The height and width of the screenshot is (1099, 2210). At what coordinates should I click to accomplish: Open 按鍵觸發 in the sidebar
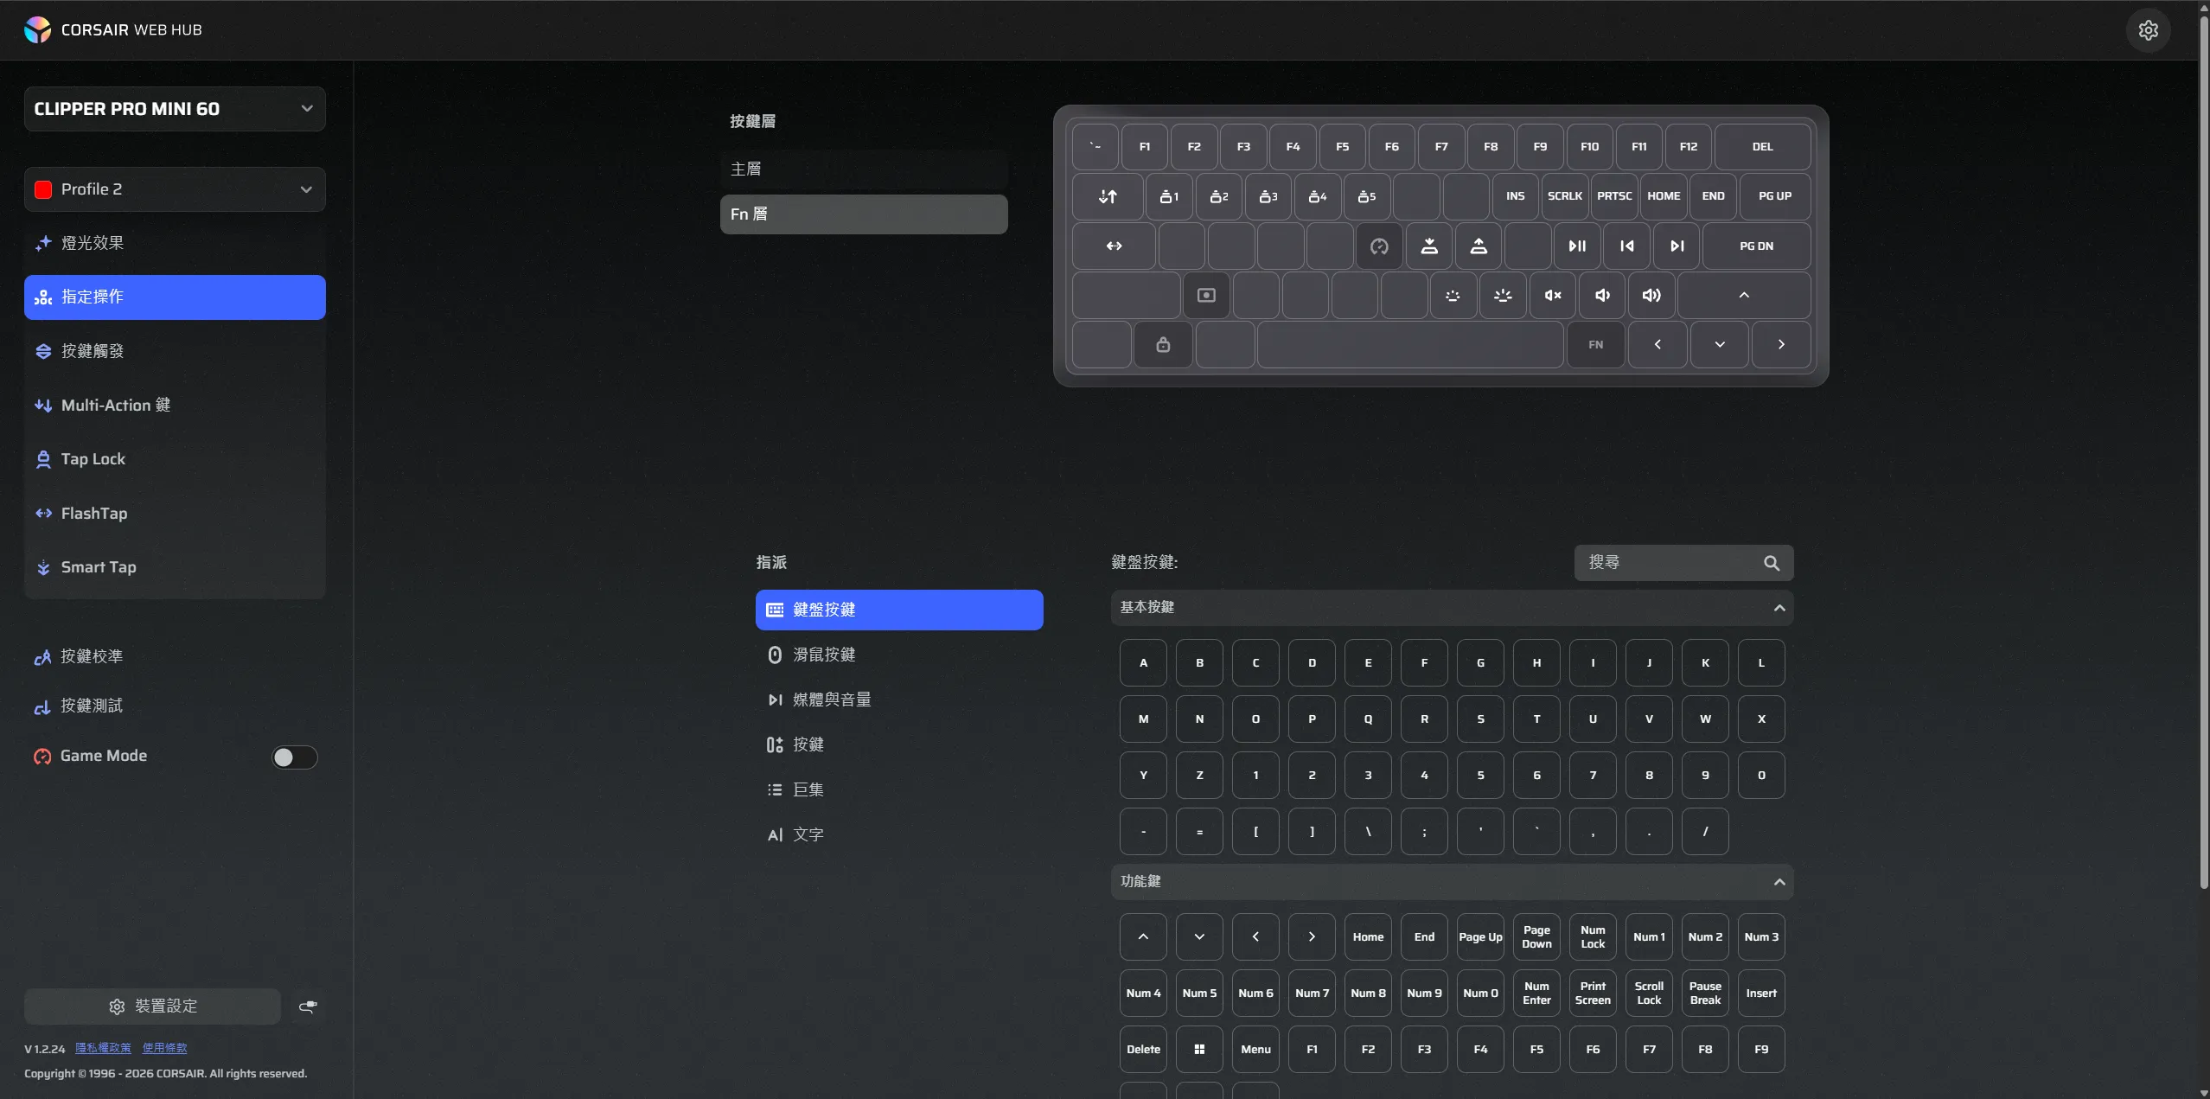175,351
